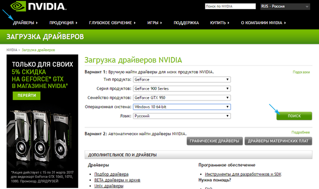Open the КУПИТЬ menu
The height and width of the screenshot is (189, 319).
point(219,23)
